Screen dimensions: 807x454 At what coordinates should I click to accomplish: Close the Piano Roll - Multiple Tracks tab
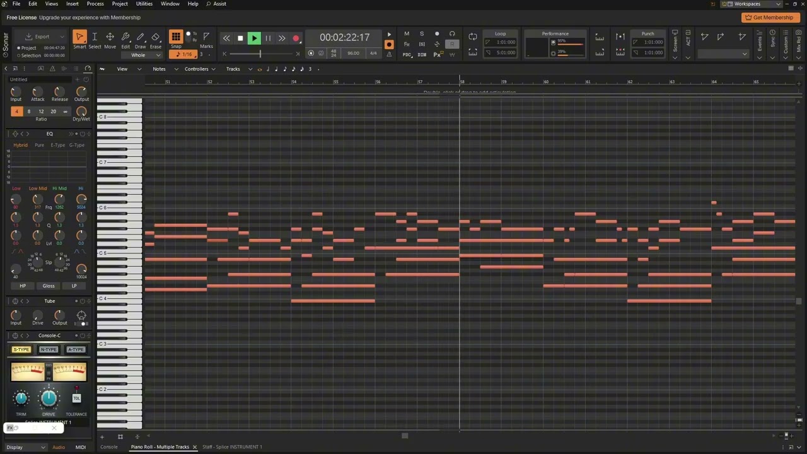[195, 447]
